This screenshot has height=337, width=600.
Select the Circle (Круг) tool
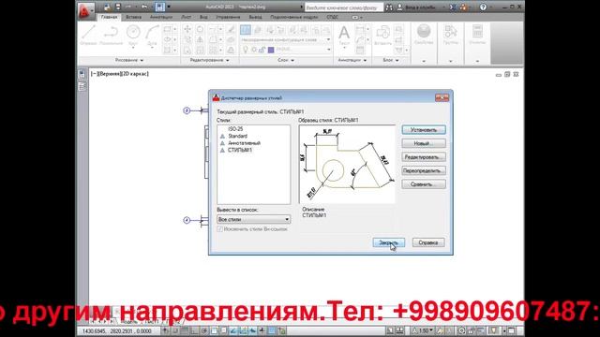click(x=133, y=36)
